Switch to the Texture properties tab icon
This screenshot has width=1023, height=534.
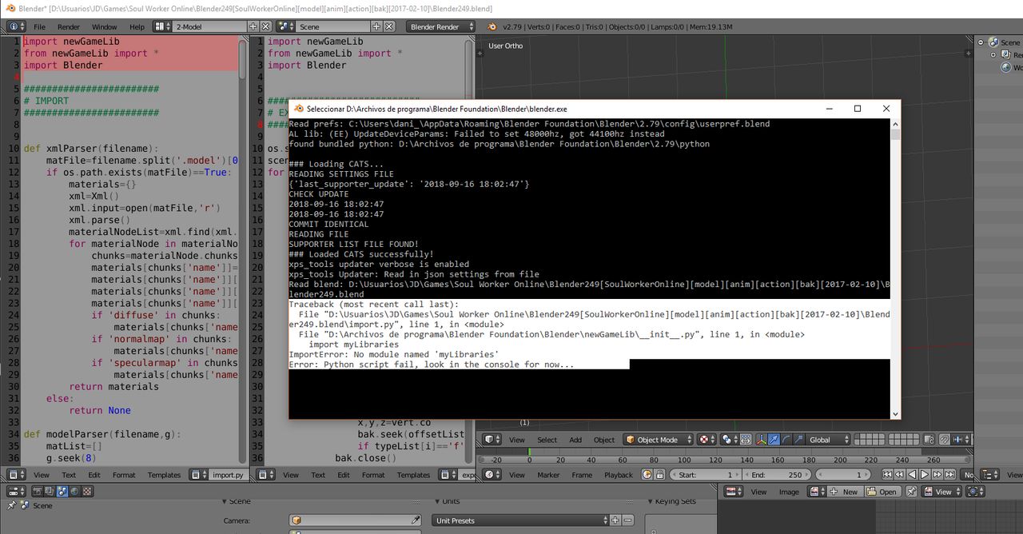point(87,492)
